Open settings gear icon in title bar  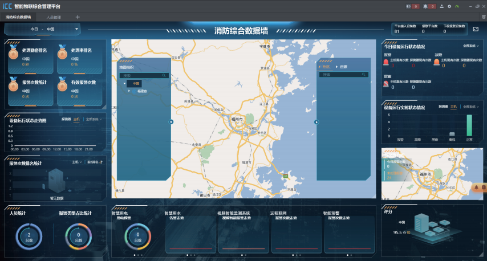449,6
